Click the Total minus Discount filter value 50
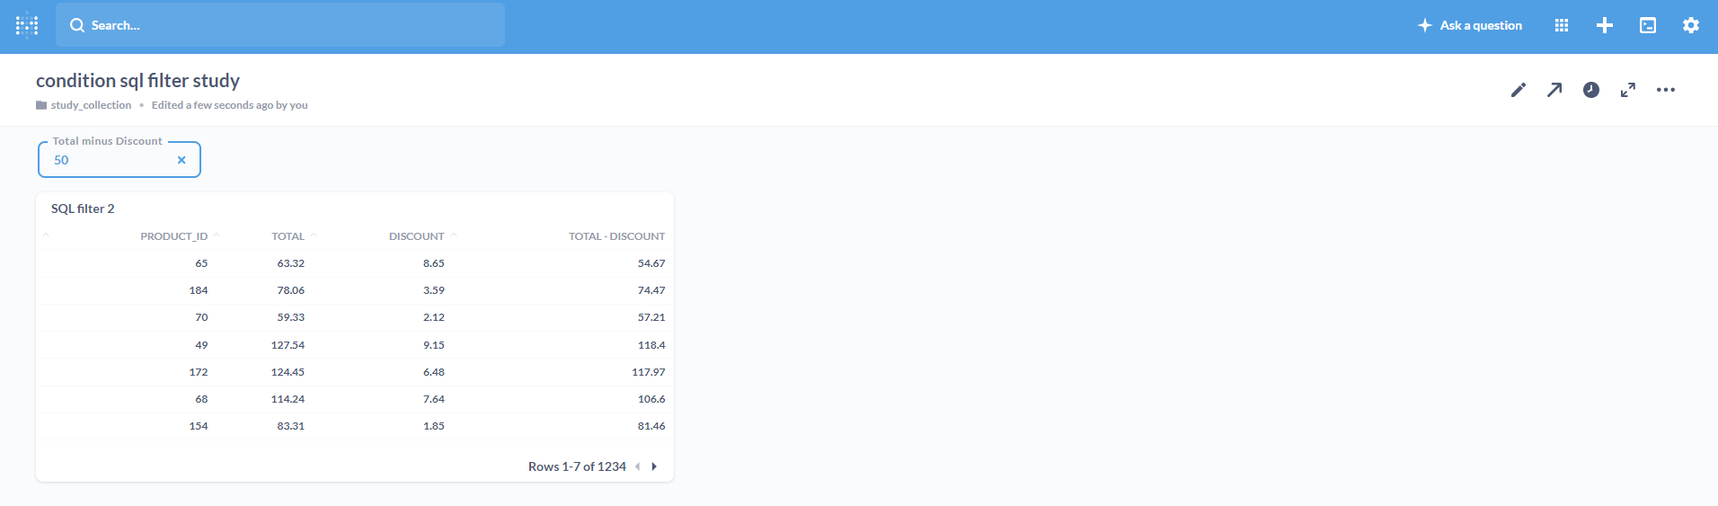The height and width of the screenshot is (506, 1718). coord(61,160)
